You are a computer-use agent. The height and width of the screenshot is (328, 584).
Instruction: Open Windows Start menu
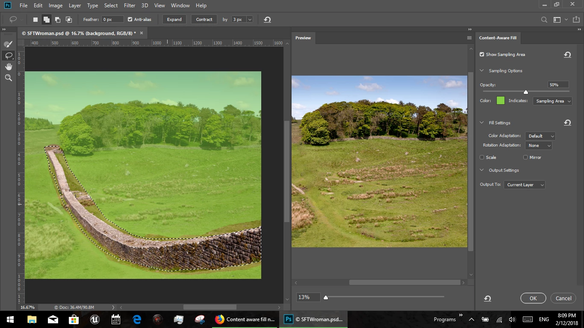(x=10, y=319)
